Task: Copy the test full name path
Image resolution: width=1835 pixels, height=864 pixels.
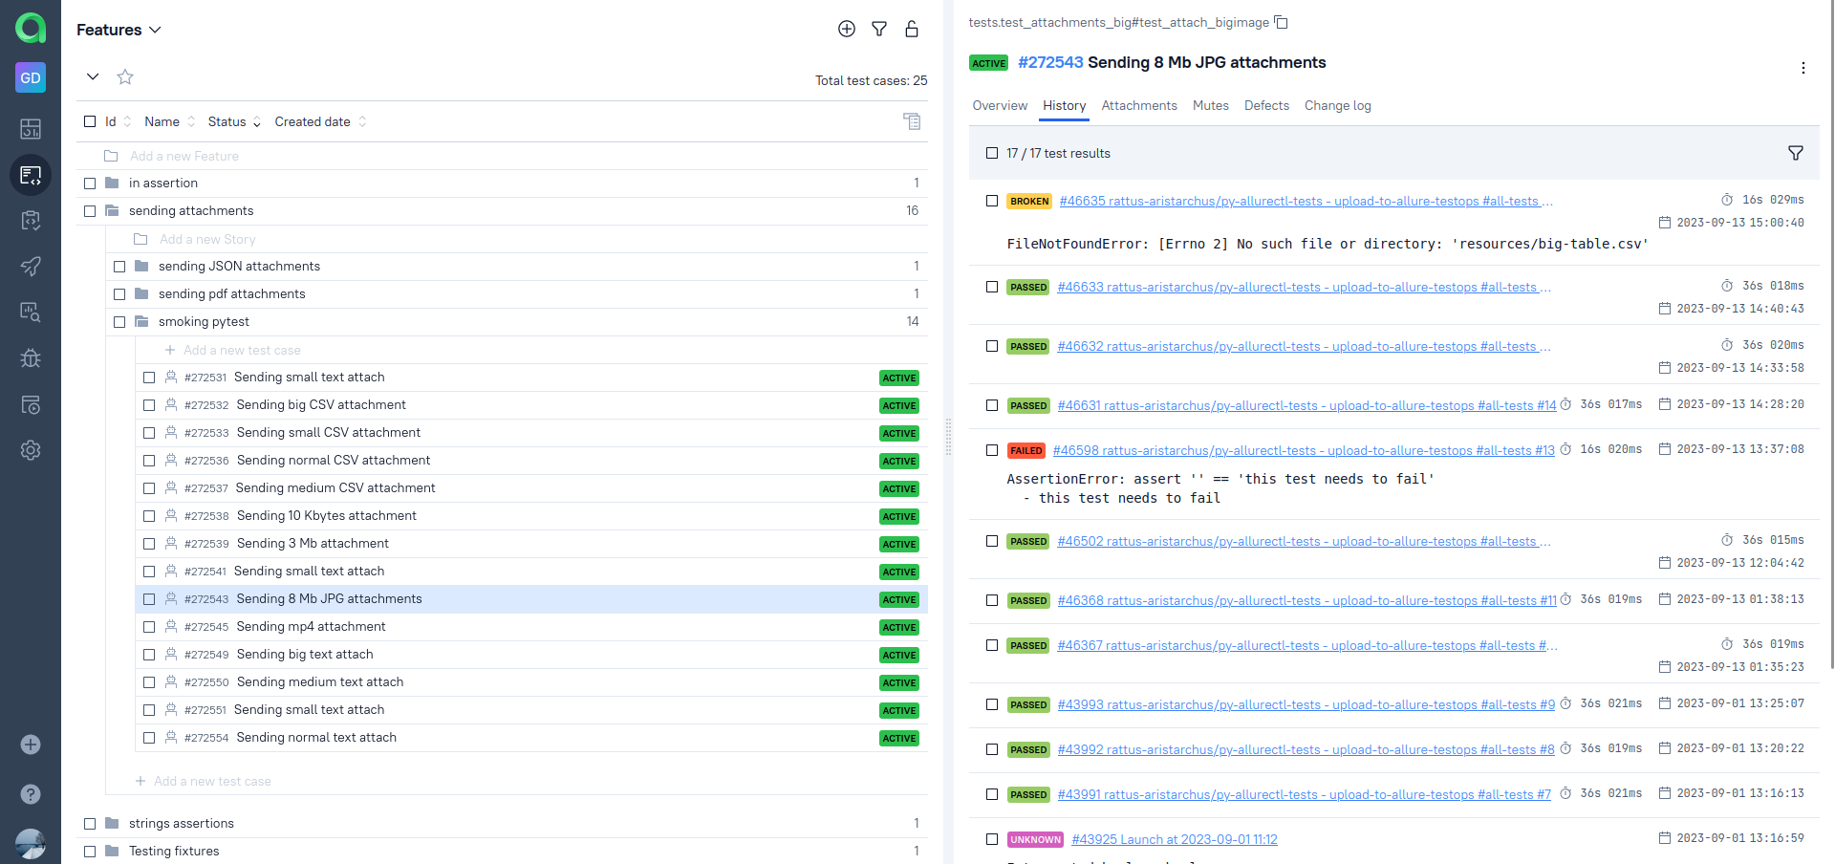Action: 1282,22
